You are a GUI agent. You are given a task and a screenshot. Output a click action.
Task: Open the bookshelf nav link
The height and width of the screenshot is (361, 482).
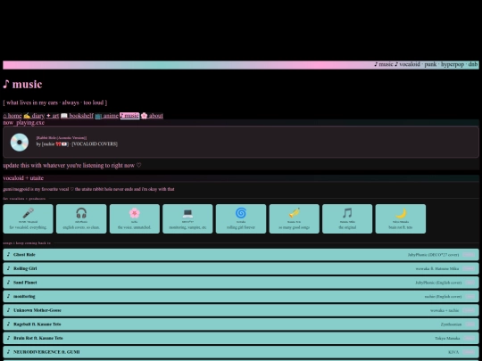(x=77, y=116)
